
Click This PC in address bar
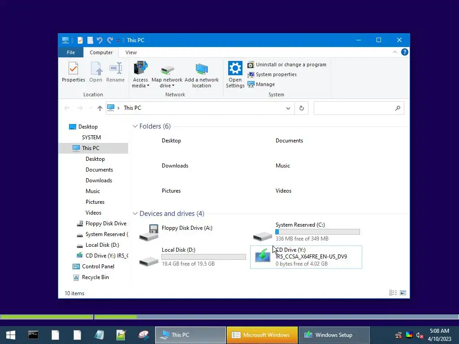click(x=132, y=108)
